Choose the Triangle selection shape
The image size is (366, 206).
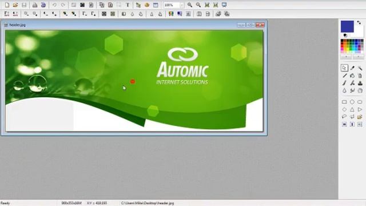tap(352, 109)
